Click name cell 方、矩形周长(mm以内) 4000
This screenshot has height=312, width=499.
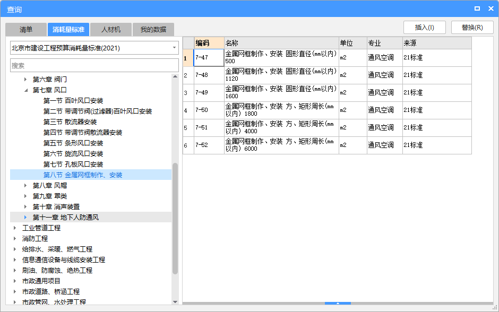[281, 127]
